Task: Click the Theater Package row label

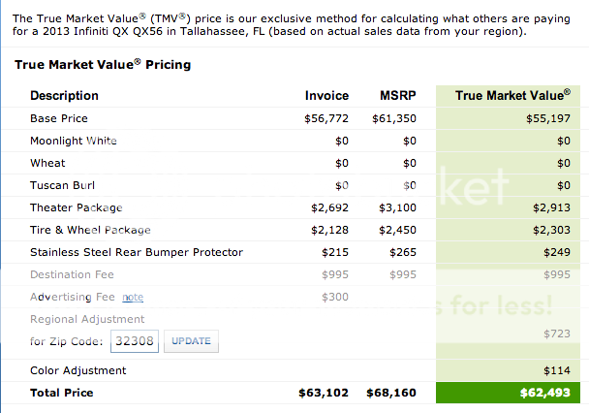Action: 77,207
